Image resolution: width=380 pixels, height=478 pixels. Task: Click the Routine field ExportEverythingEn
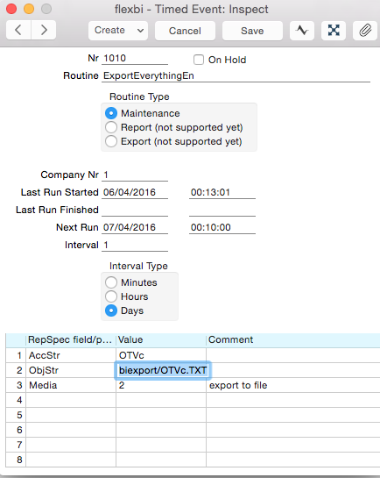click(236, 75)
